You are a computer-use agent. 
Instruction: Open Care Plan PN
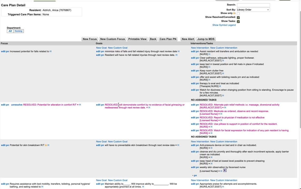(168, 39)
